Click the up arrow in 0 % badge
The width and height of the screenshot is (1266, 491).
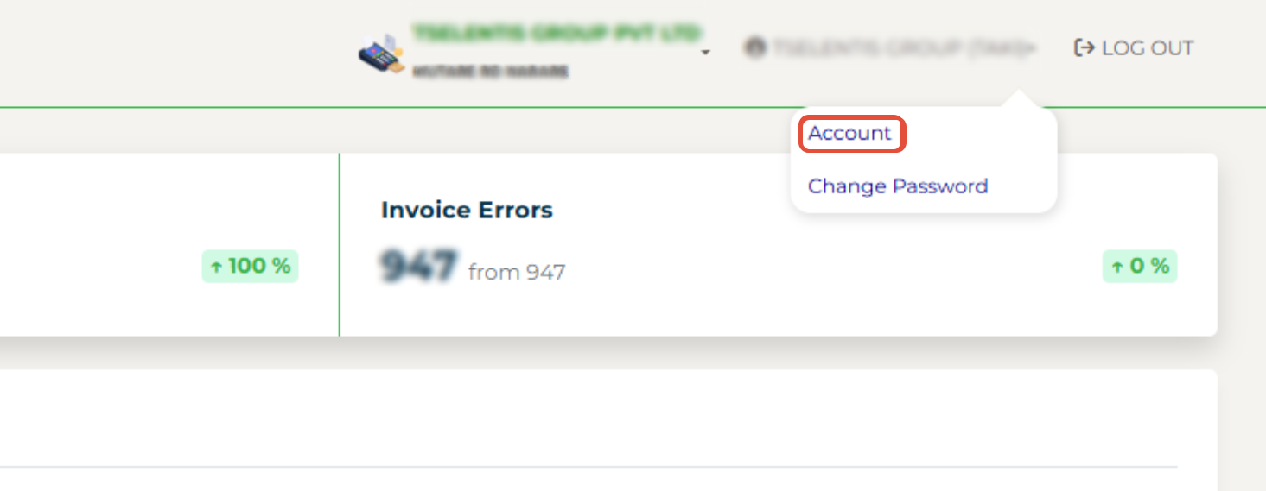[1116, 268]
